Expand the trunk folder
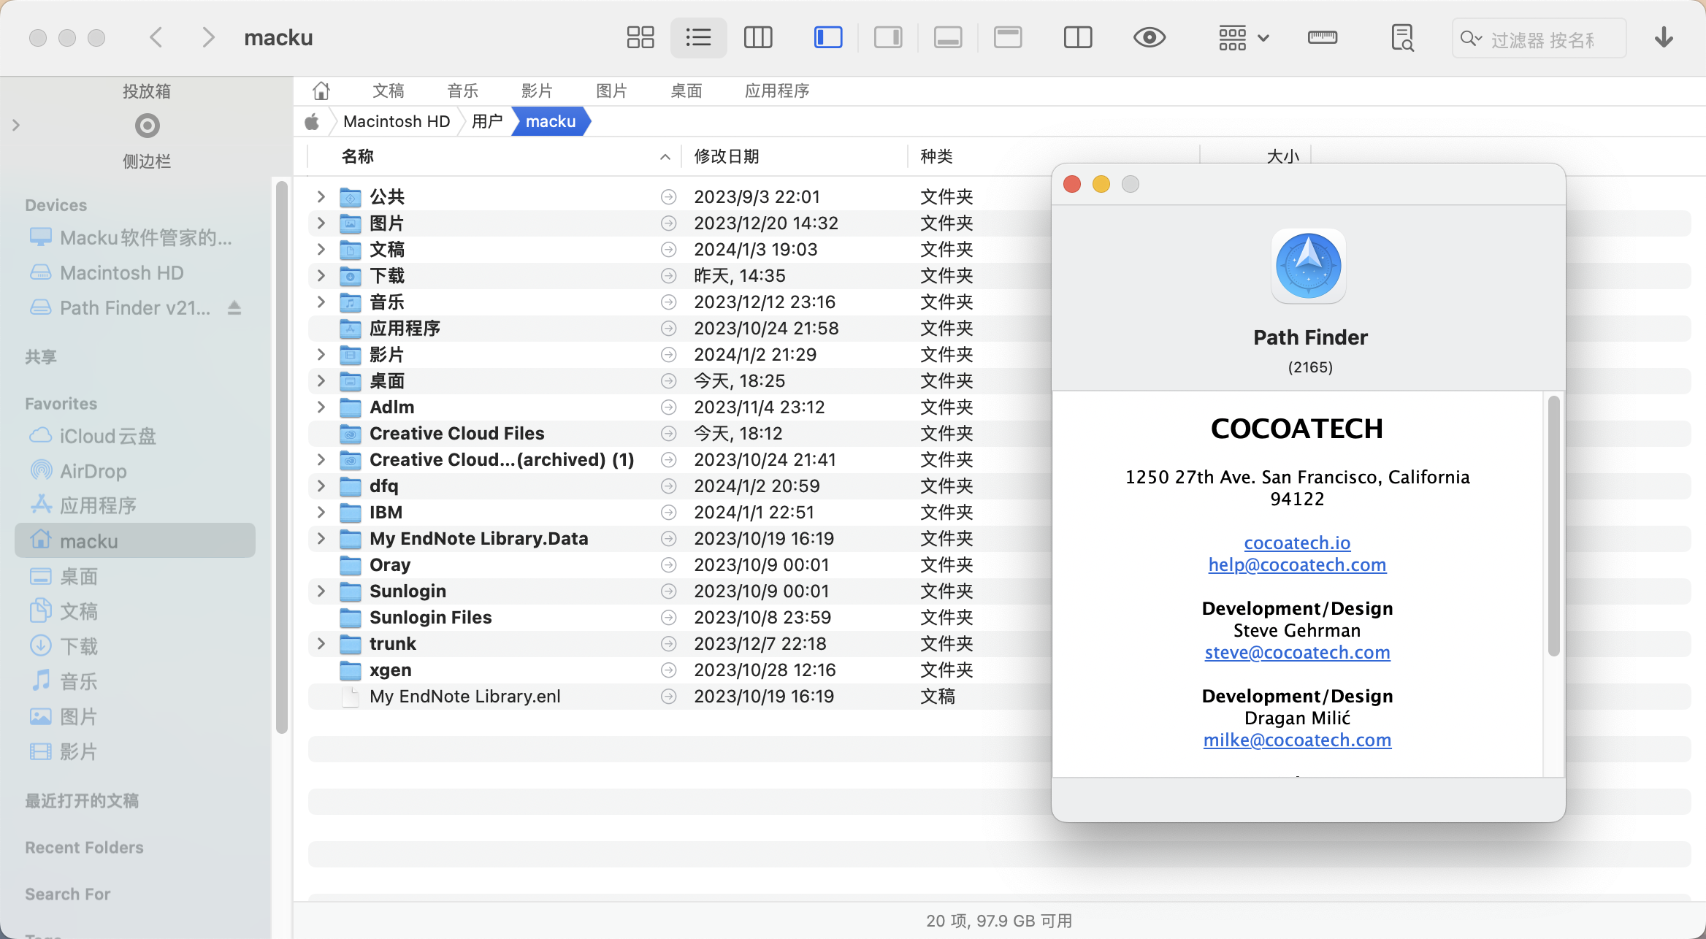The height and width of the screenshot is (939, 1706). click(321, 643)
